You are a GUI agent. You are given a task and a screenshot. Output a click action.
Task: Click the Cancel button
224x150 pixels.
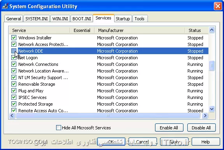click(143, 142)
